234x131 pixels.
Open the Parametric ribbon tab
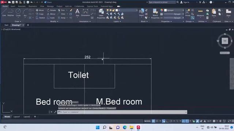tap(33, 6)
